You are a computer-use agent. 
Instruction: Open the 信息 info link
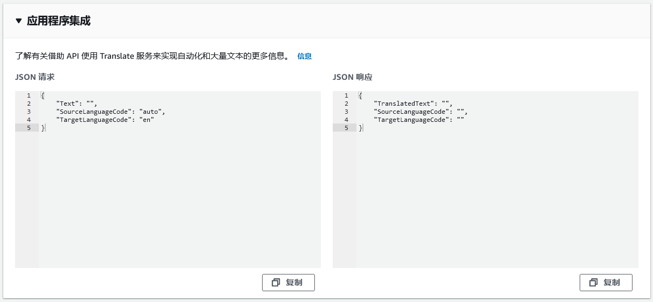[x=305, y=56]
